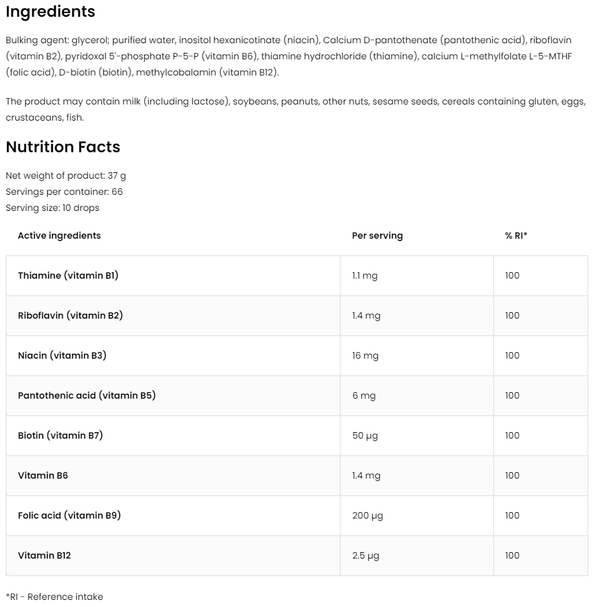Click the Folic acid (vitamin B9) label
The image size is (594, 607).
[x=70, y=515]
